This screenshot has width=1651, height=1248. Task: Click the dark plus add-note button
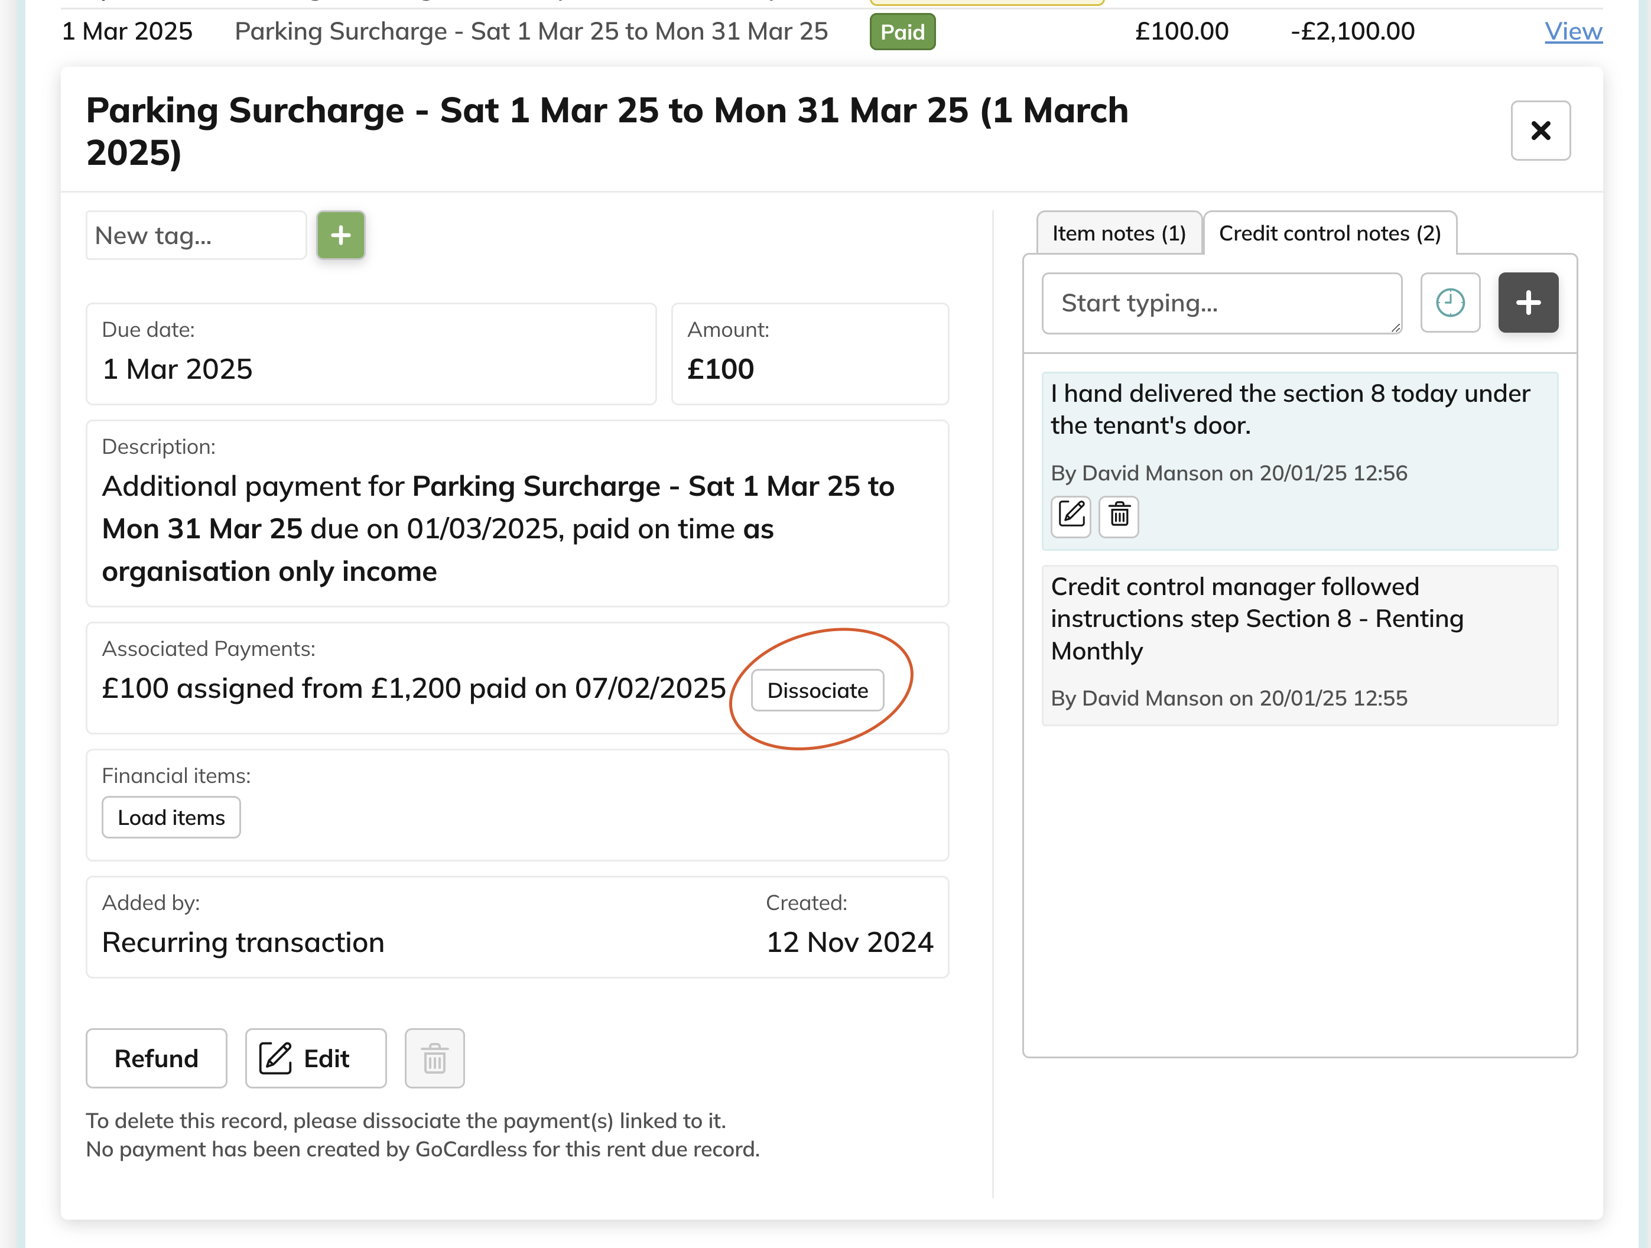click(x=1527, y=303)
